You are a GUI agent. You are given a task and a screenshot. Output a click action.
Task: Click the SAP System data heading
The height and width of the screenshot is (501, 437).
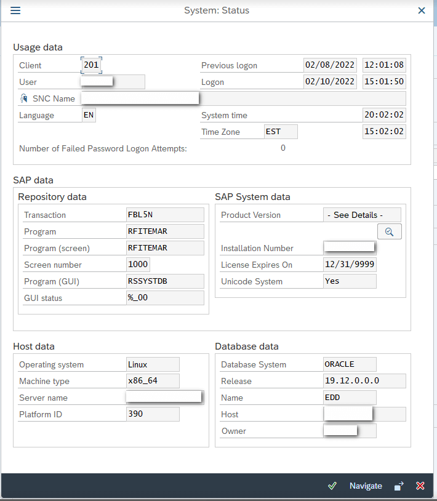pos(253,197)
